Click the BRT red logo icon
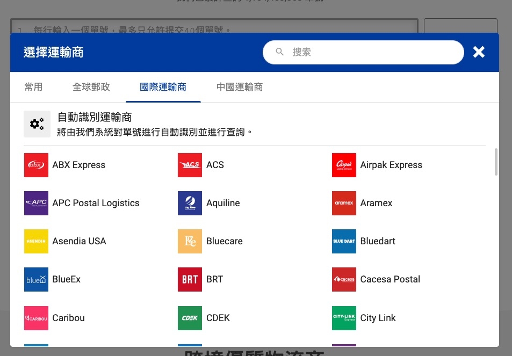The height and width of the screenshot is (356, 512). [x=190, y=279]
